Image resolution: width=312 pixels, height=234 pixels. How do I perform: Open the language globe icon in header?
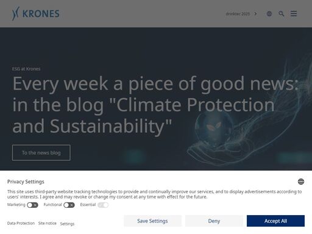click(269, 13)
